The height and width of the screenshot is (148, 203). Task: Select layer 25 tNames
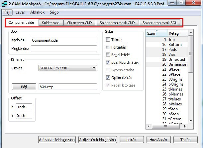(x=167, y=89)
